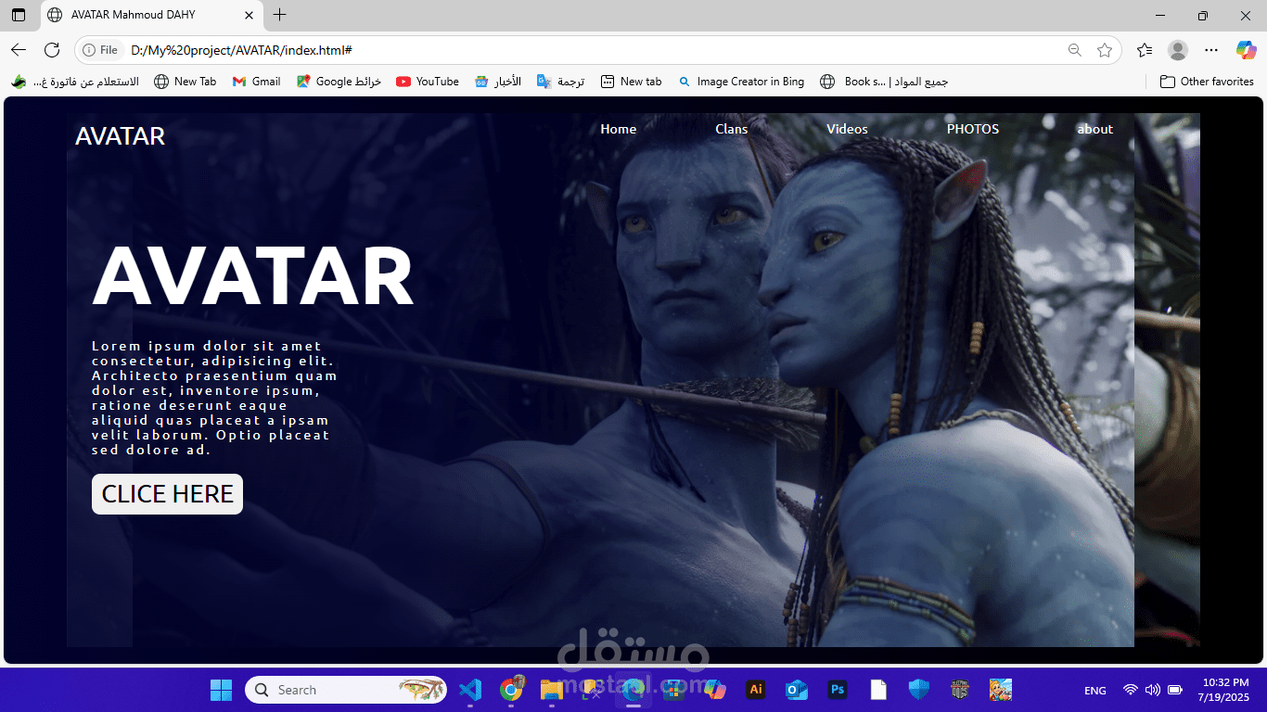The width and height of the screenshot is (1267, 712).
Task: Open the translate bookmark
Action: (x=560, y=82)
